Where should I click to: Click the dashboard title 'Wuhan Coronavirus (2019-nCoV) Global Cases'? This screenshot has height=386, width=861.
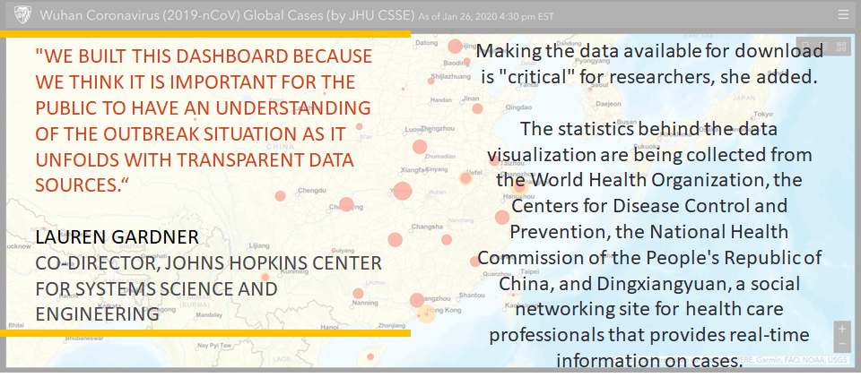tap(181, 15)
